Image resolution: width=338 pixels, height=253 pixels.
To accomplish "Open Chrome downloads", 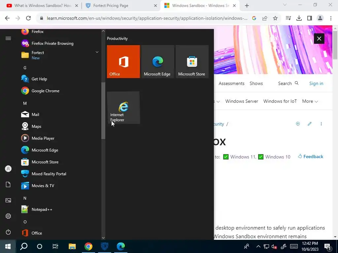I will click(299, 18).
